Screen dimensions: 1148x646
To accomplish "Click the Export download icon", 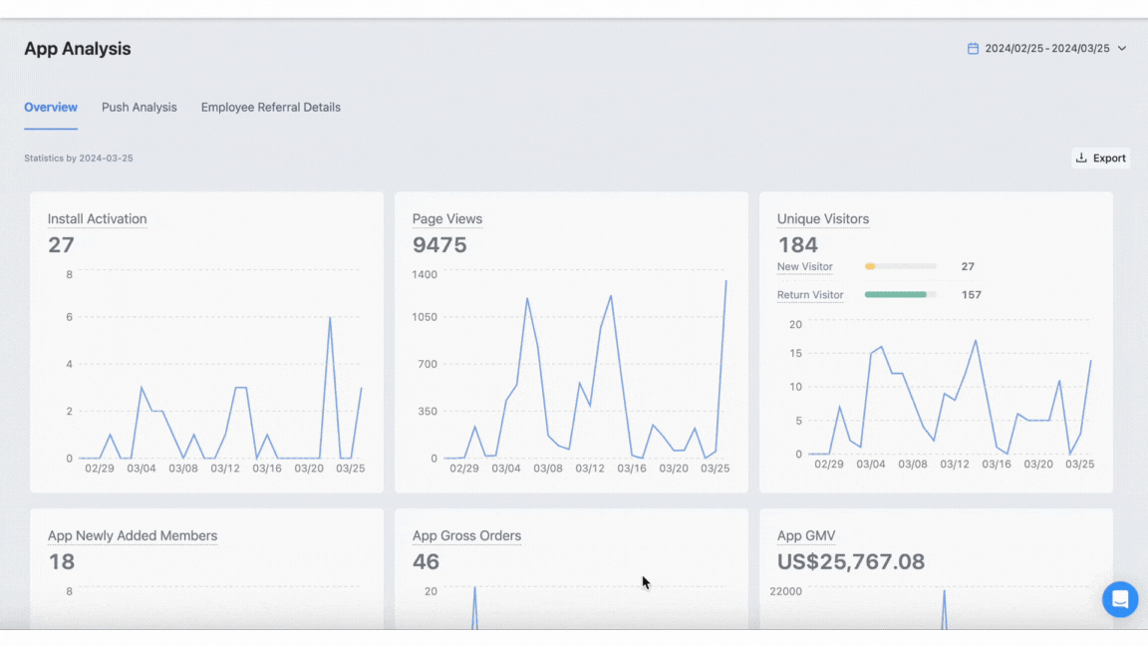I will click(1081, 158).
